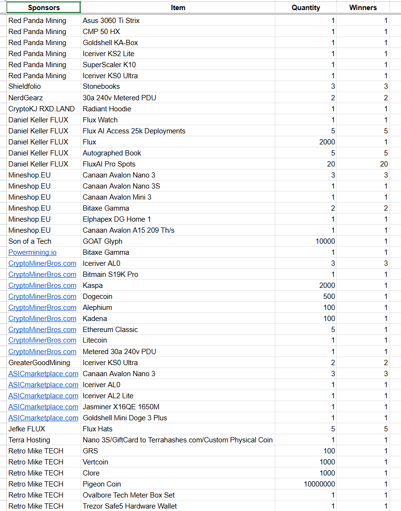Screen dimensions: 401x511
Task: Open ASICmarketplace.com link in Goldshell Mini Doge row
Action: [43, 418]
